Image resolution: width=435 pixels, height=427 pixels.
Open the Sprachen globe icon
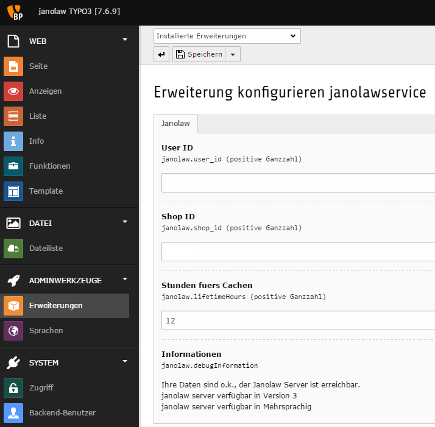pos(13,331)
